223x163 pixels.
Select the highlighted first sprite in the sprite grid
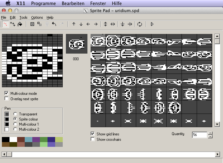pos(98,40)
